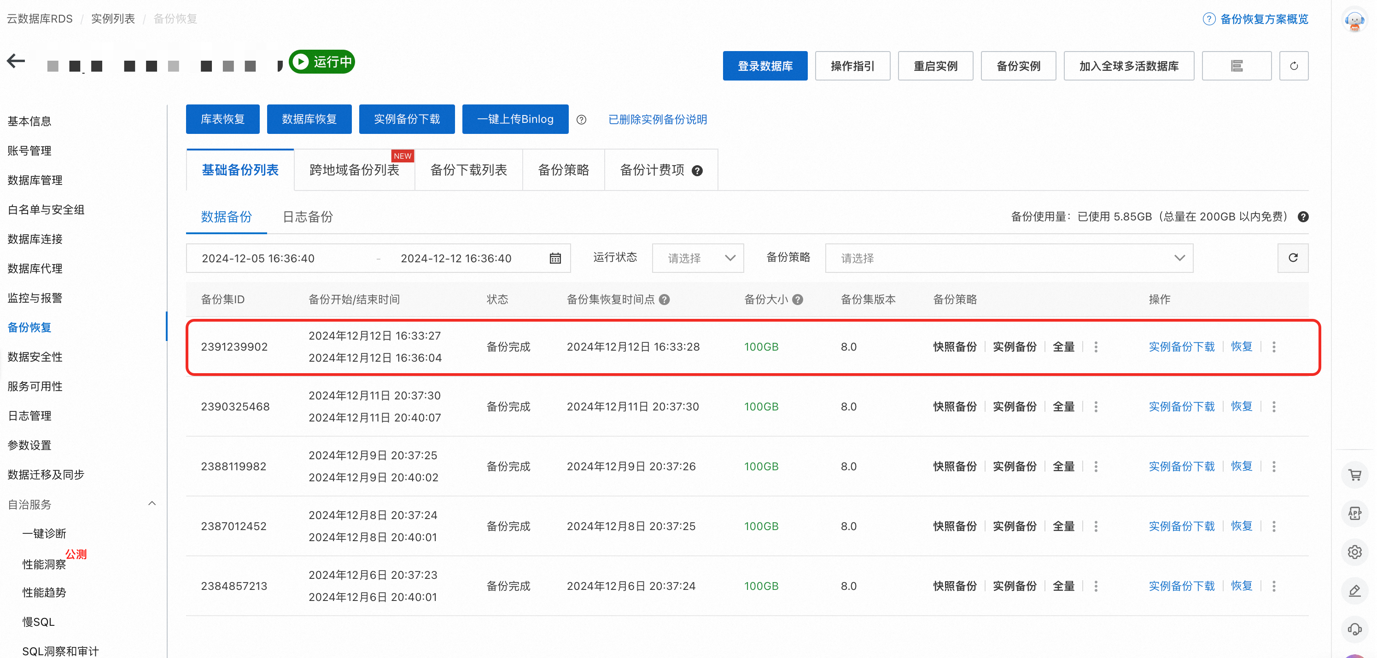Click the API icon in right sidebar
The width and height of the screenshot is (1377, 658).
pos(1354,513)
